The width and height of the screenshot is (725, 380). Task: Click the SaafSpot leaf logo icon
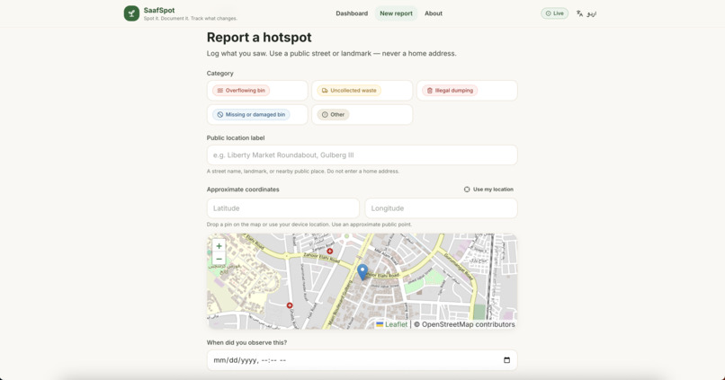131,13
